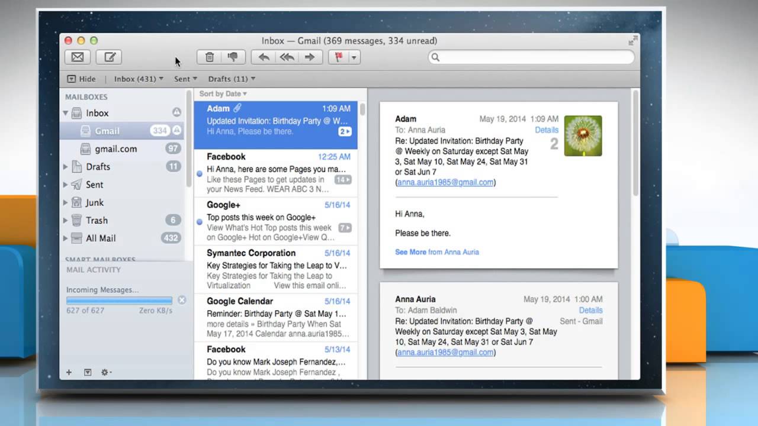Add a mailbox with the plus button
758x426 pixels.
tap(69, 372)
